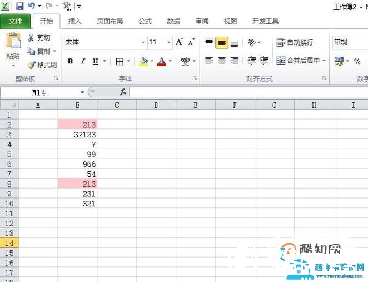368x282 pixels.
Task: Click decrease indent icon
Action: [252, 61]
